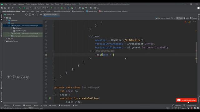Open Device File Explorer toolbar icon
Screen dimensions: 200x112
point(91,8)
